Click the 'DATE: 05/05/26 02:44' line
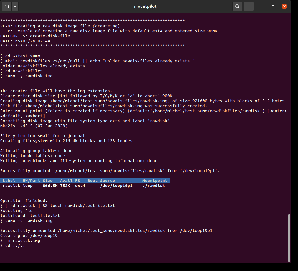Screen dimensions: 298x271 coord(25,41)
